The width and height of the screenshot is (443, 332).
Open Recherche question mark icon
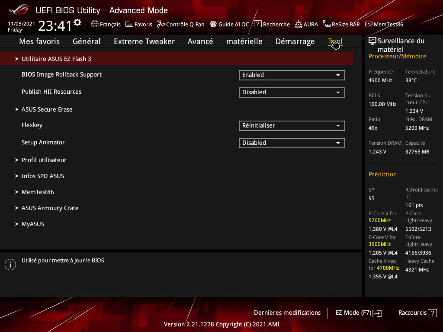point(258,24)
